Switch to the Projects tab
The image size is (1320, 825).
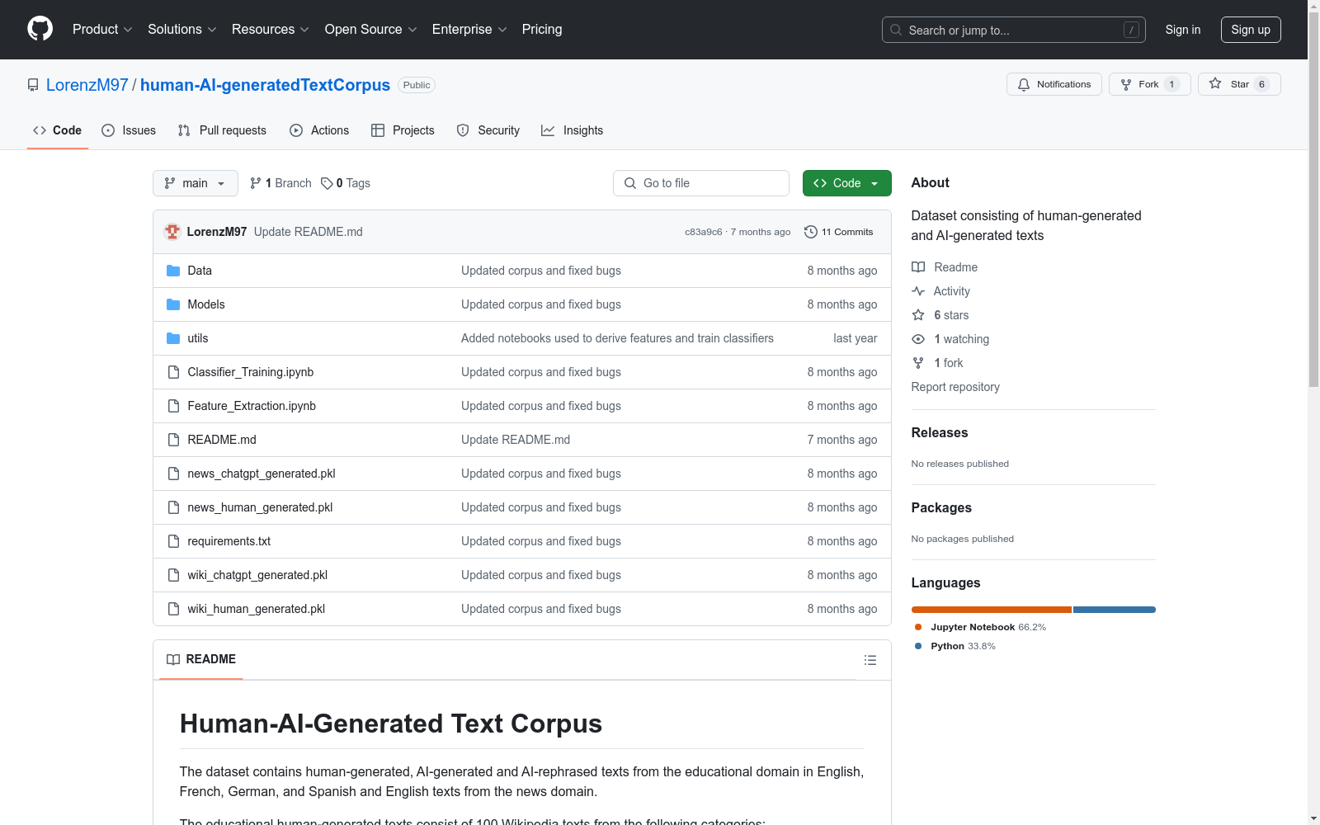[x=403, y=130]
